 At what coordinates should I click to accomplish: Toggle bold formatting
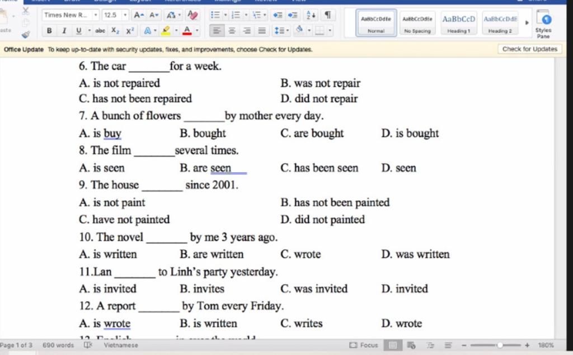click(x=49, y=31)
